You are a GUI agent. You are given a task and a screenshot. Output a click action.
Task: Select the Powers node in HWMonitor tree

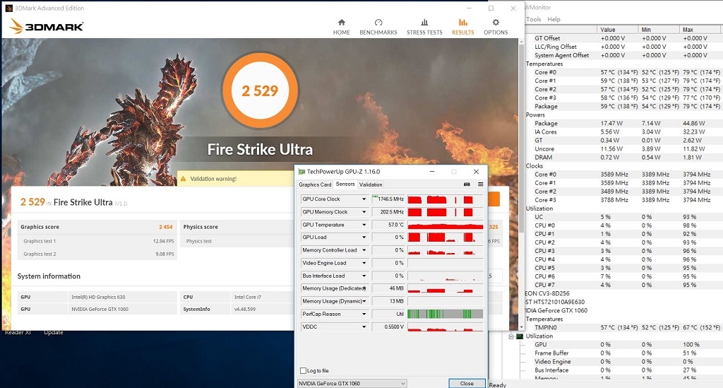(535, 115)
